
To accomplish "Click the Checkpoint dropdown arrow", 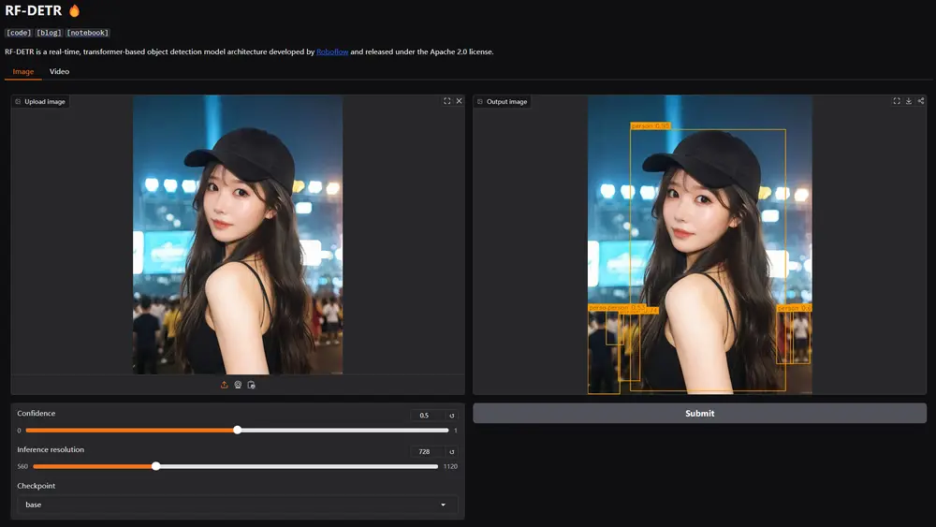I will coord(443,505).
